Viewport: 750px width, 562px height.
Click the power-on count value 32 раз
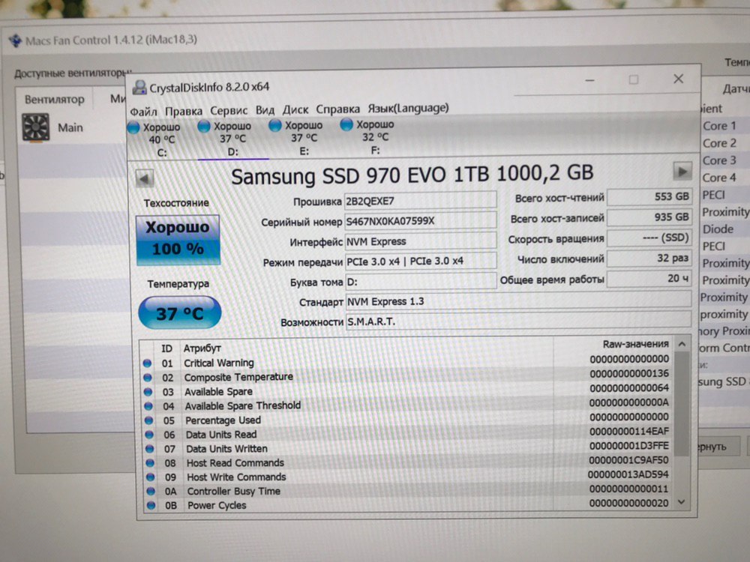pyautogui.click(x=649, y=258)
